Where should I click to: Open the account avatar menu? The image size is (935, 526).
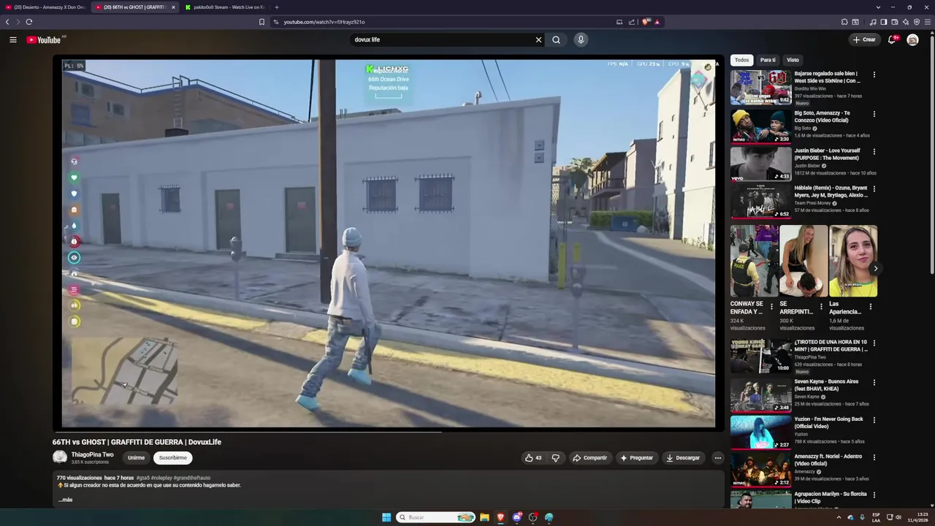[912, 39]
